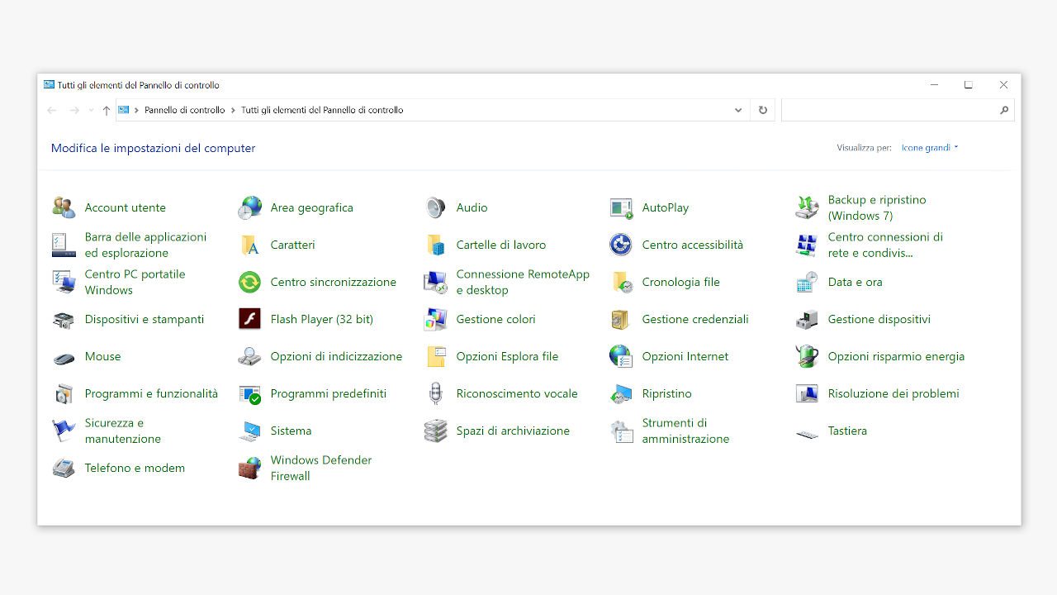1057x595 pixels.
Task: Open the Opzioni Esplora file icon
Action: (435, 356)
